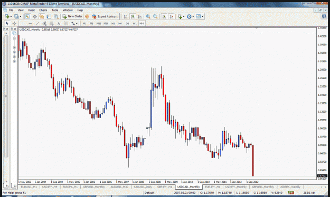Expand the Templates dropdown arrow
The image size is (330, 197).
[202, 16]
